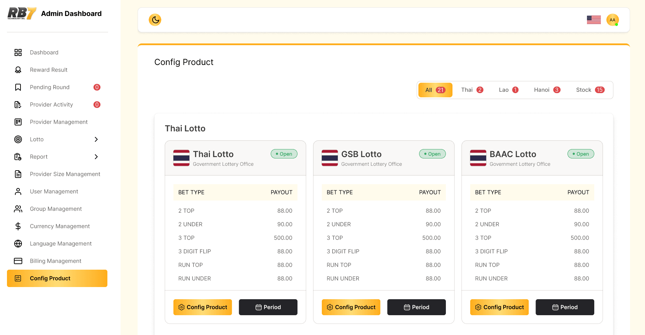Image resolution: width=645 pixels, height=335 pixels.
Task: Click Thai Lotto 3 DIGIT FLIP row
Action: point(235,251)
